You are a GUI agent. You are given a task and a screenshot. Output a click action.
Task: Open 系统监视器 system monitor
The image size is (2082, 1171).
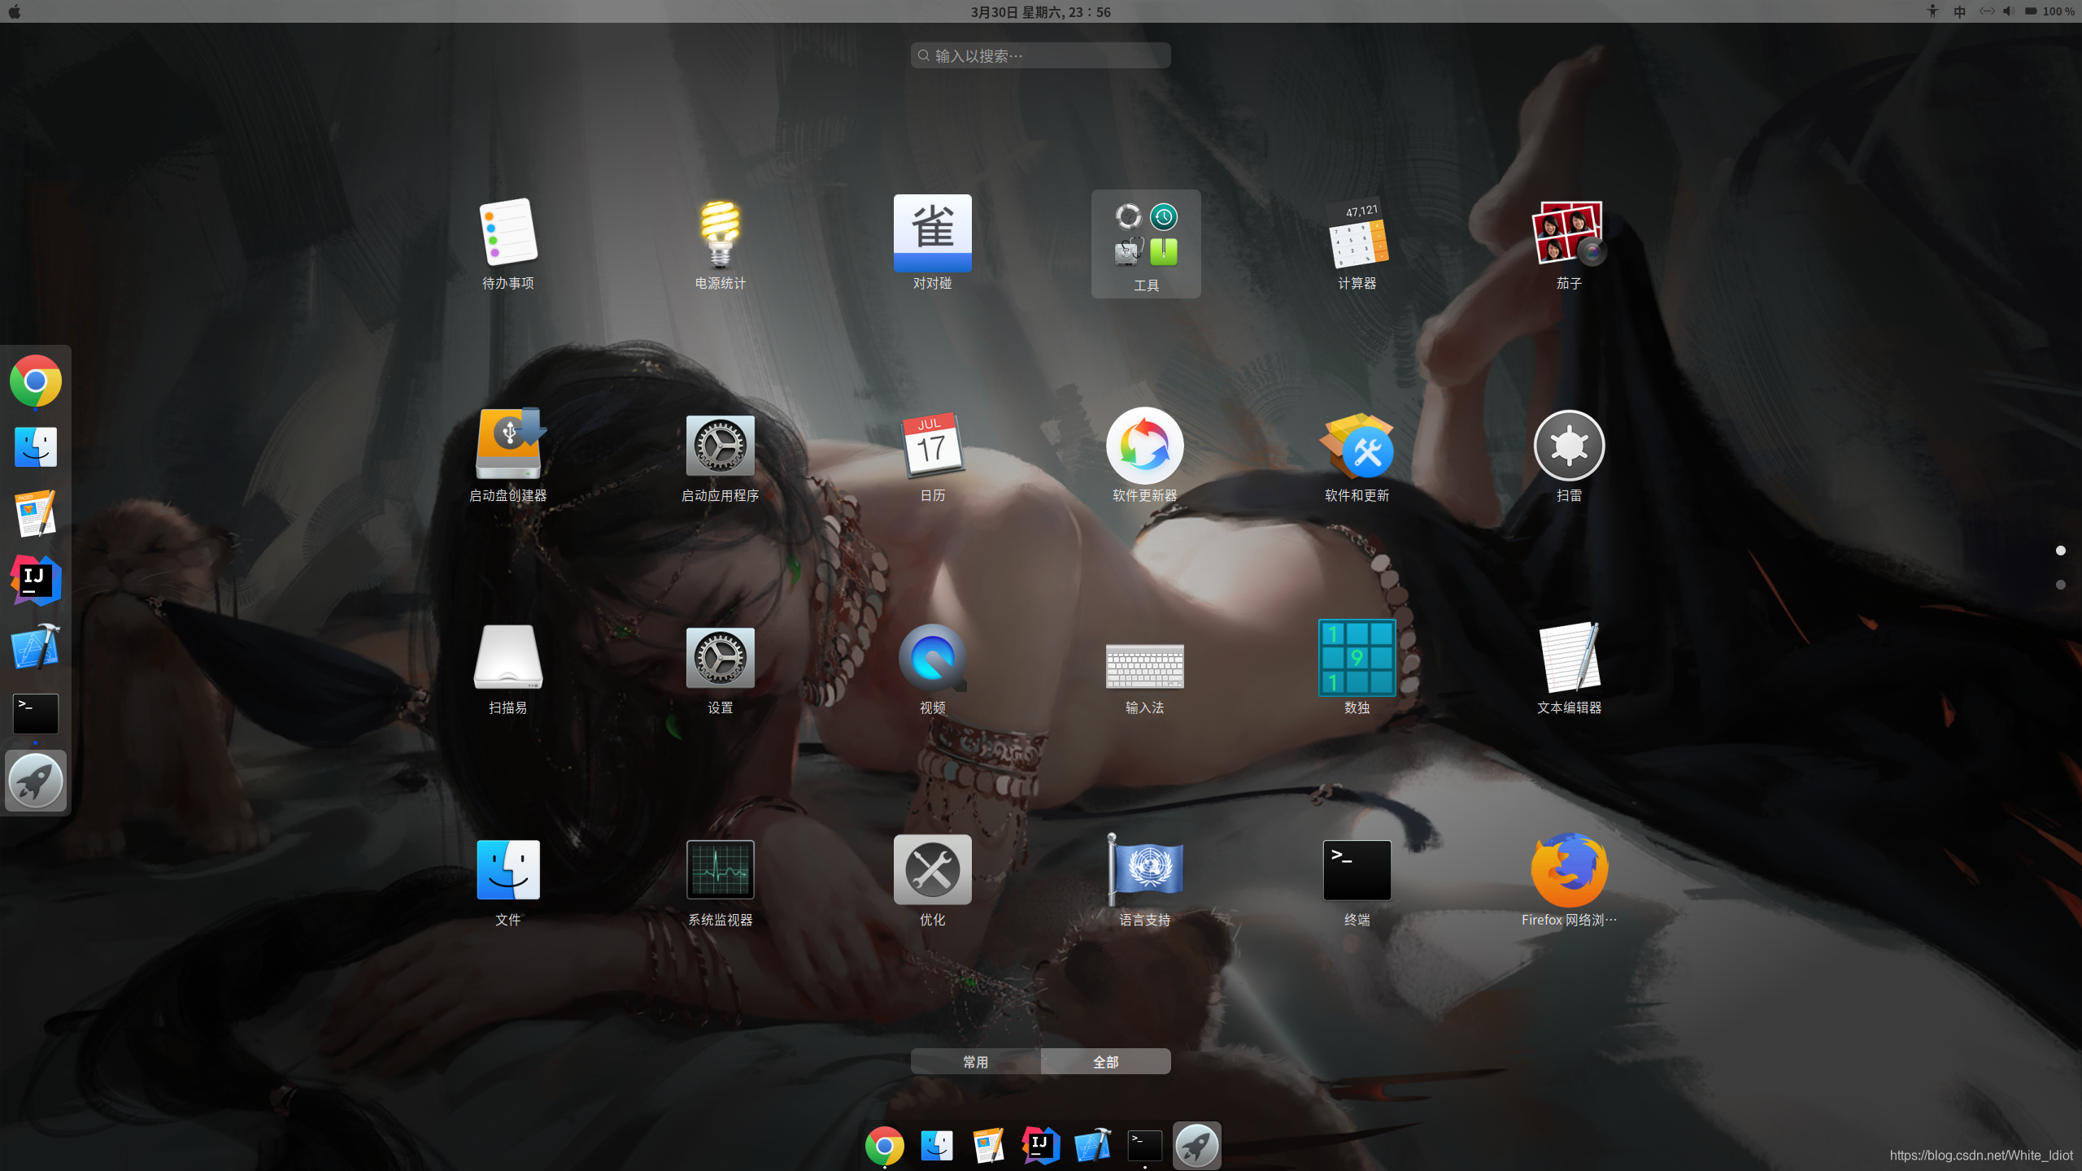pyautogui.click(x=720, y=870)
